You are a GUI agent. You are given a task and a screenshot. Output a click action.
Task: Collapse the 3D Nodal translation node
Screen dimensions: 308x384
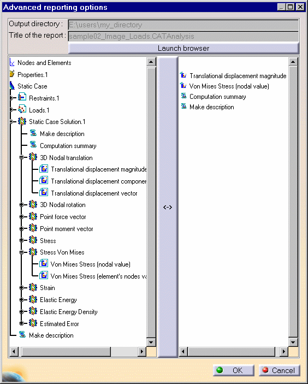(21, 157)
